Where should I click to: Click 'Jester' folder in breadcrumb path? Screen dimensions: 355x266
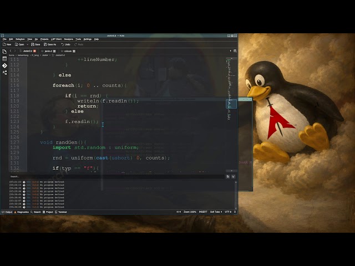click(45, 55)
